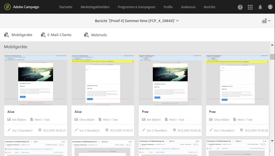Navigate to the Startseite tab

point(66,7)
